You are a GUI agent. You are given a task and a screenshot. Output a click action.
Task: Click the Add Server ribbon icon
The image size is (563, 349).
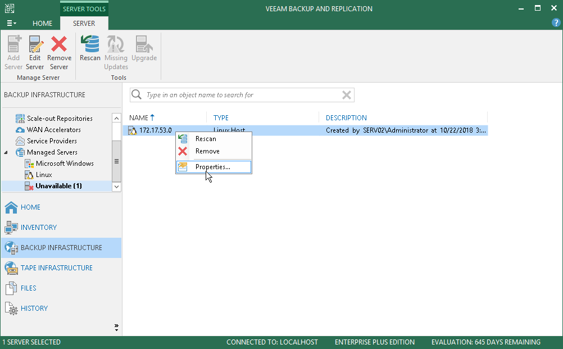click(13, 44)
